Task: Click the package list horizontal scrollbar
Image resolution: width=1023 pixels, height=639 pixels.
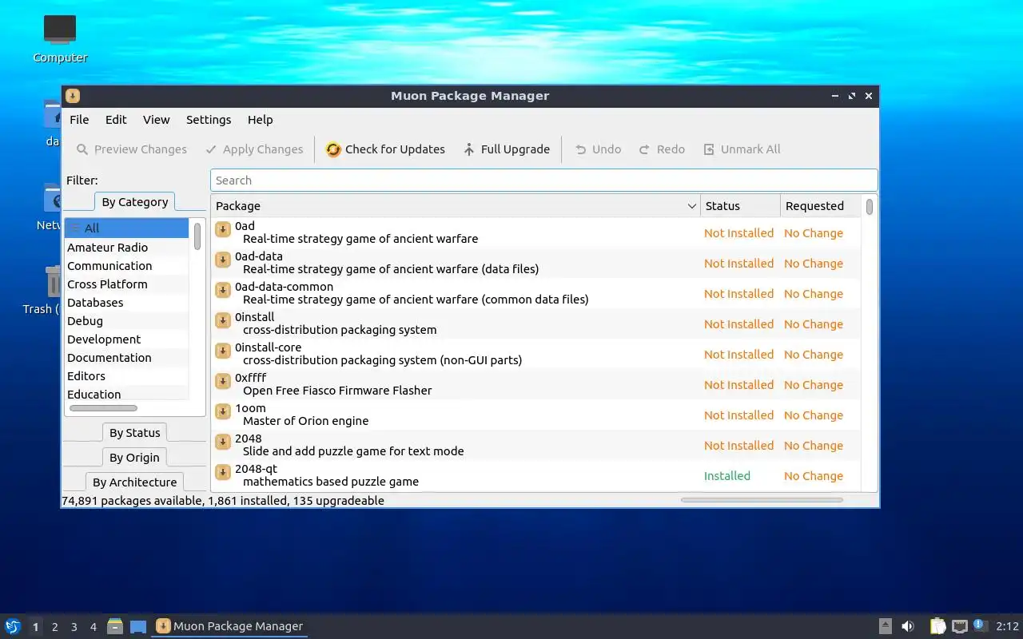Action: [762, 500]
